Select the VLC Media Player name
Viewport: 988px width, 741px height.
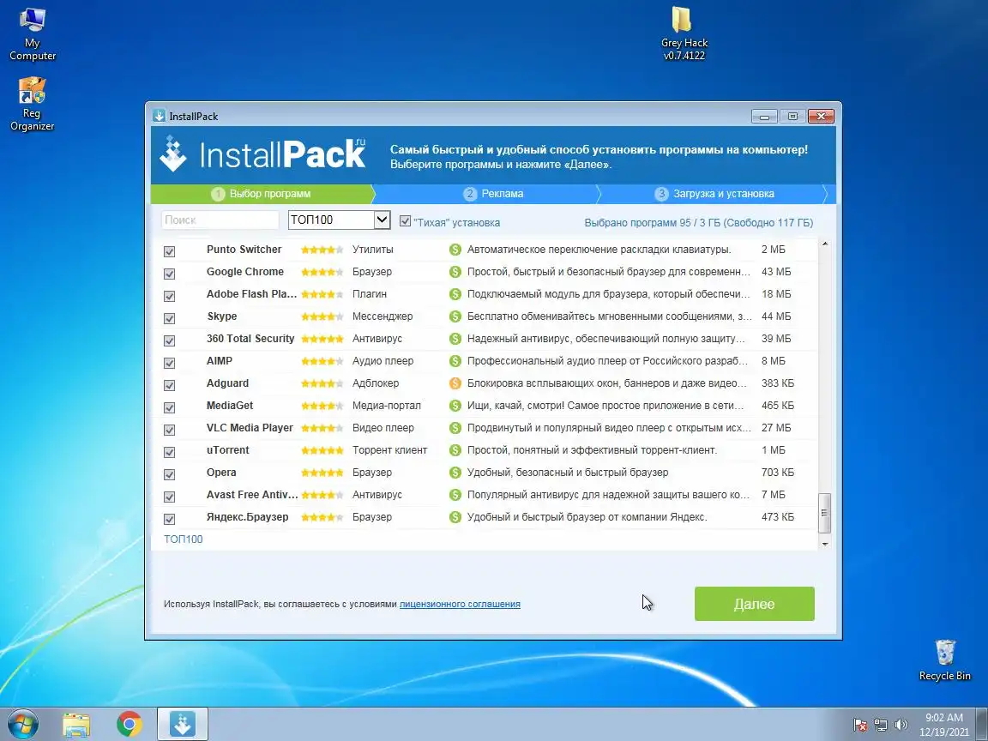tap(250, 428)
